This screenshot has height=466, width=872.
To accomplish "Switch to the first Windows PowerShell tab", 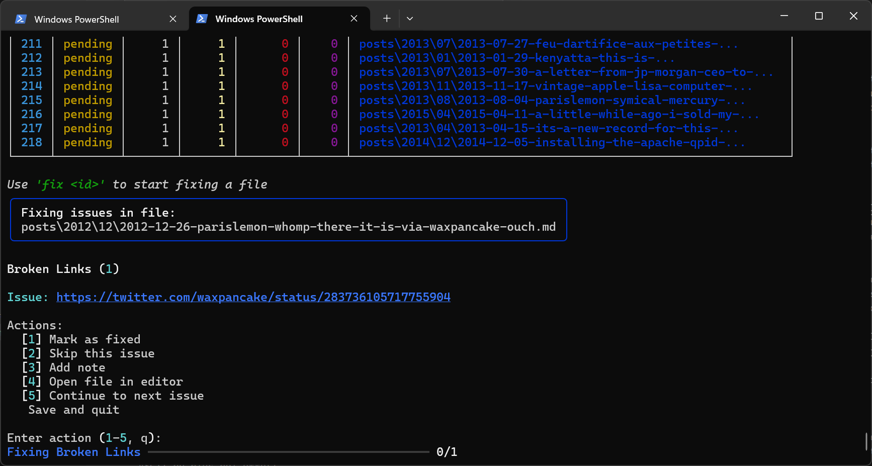I will tap(76, 19).
